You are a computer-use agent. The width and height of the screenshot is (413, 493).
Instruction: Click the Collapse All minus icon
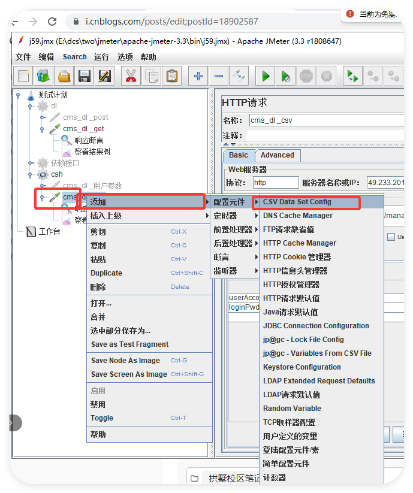click(219, 76)
